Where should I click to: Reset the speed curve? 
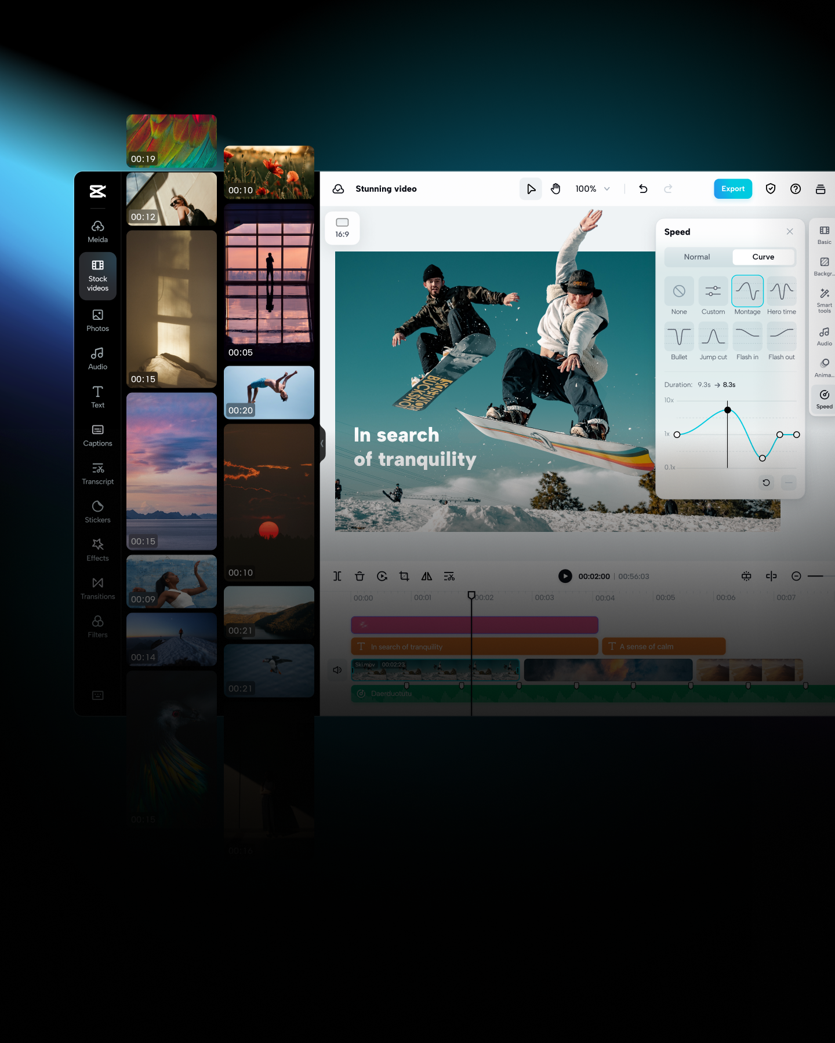(x=766, y=483)
